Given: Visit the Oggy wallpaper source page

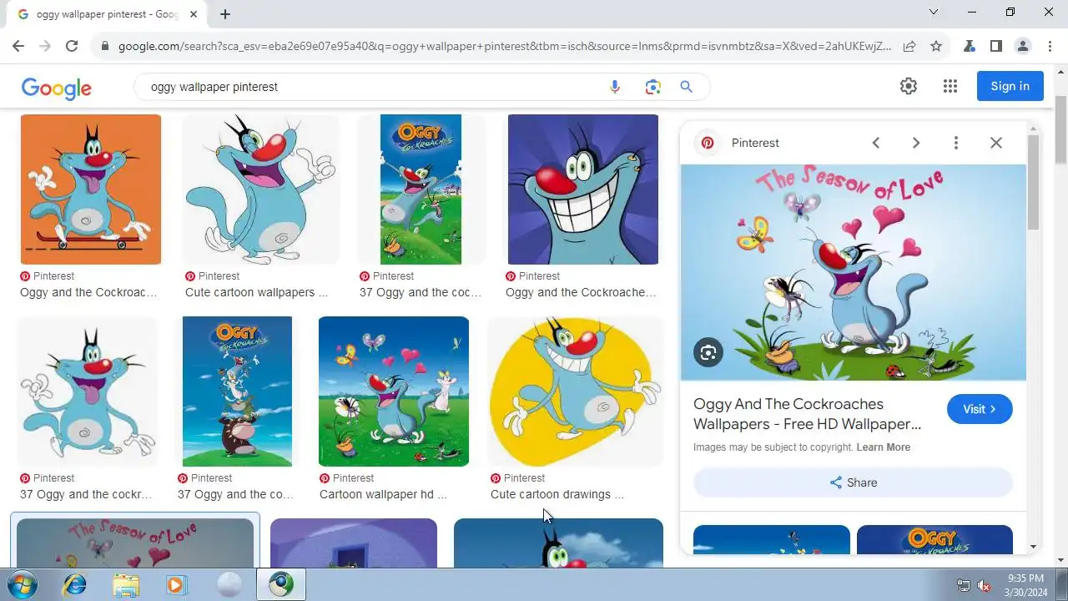Looking at the screenshot, I should 980,409.
